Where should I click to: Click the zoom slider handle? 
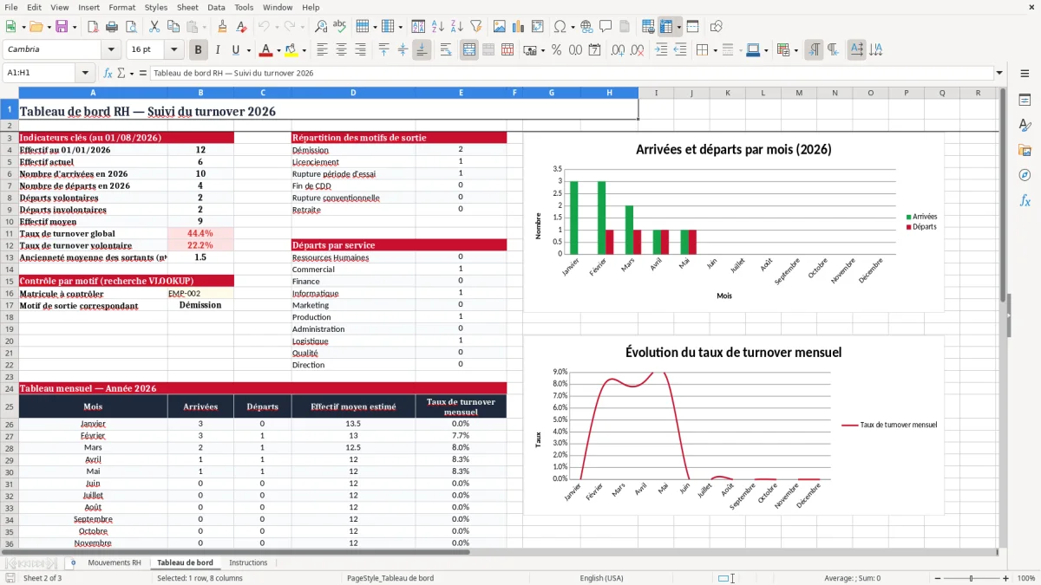[x=971, y=578]
